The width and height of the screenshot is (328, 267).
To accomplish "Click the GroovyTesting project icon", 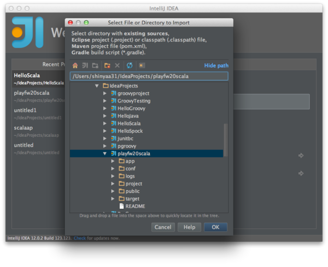I will [x=114, y=101].
